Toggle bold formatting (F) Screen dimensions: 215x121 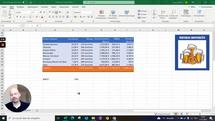[17, 17]
